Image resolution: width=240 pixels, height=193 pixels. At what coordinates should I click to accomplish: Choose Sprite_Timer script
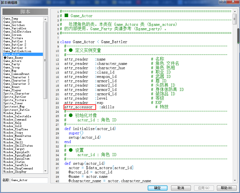(13, 103)
